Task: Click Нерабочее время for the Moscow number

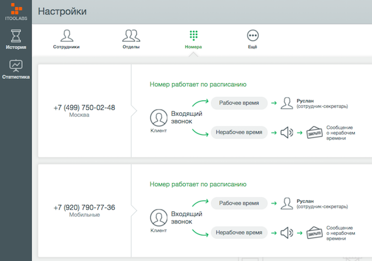Action: click(239, 132)
